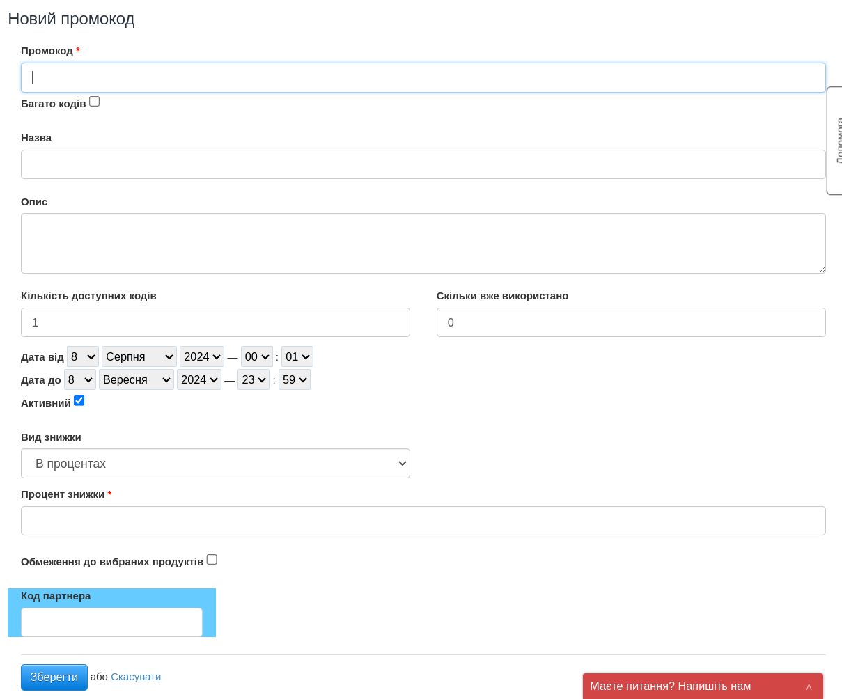842x699 pixels.
Task: Open the Дата від month dropdown Серпня
Action: (x=139, y=356)
